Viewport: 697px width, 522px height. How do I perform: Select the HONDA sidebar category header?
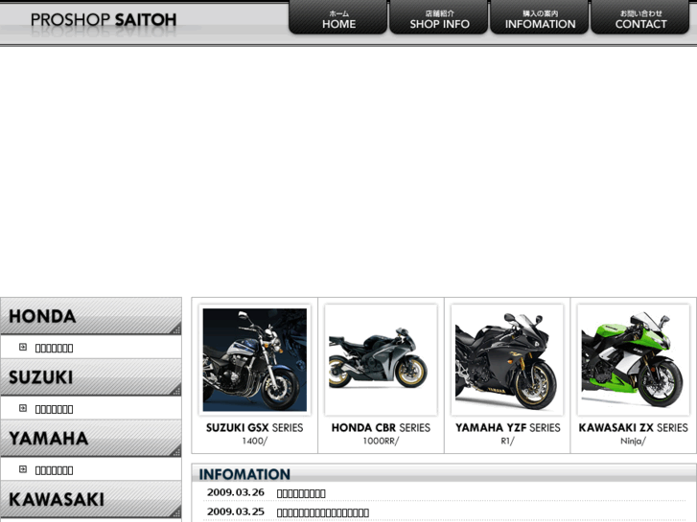pyautogui.click(x=91, y=316)
